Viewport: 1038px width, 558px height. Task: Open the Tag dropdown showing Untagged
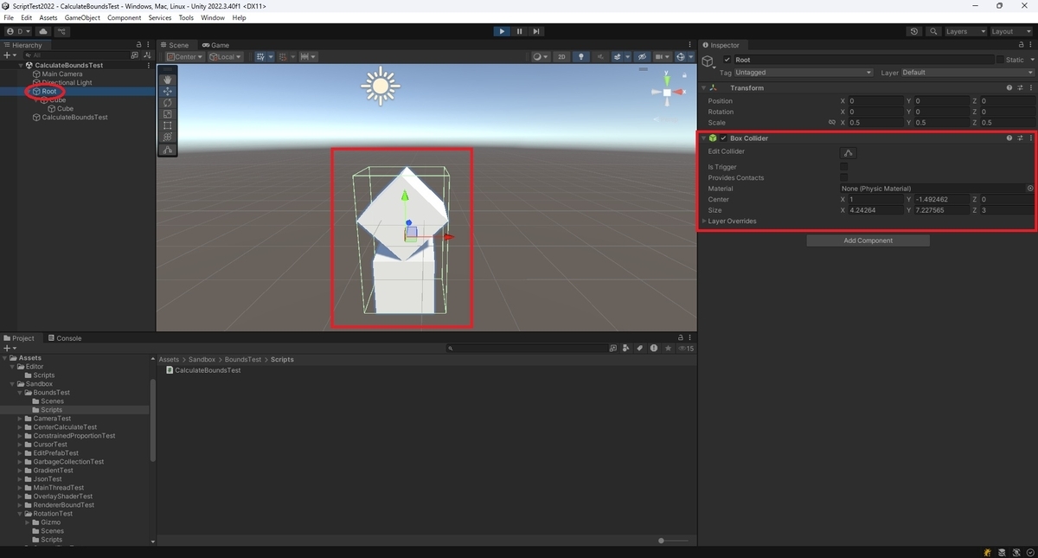(804, 73)
